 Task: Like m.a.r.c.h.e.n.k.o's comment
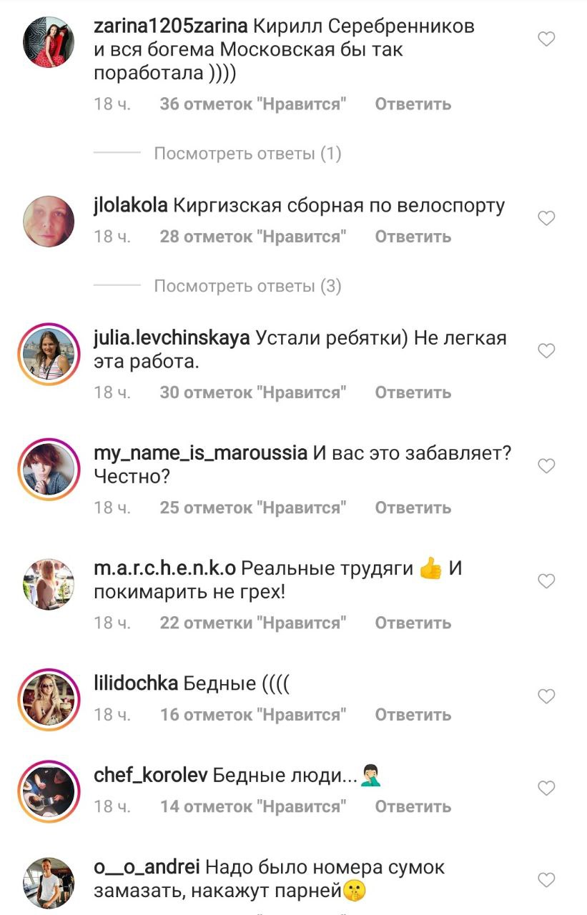tap(546, 581)
